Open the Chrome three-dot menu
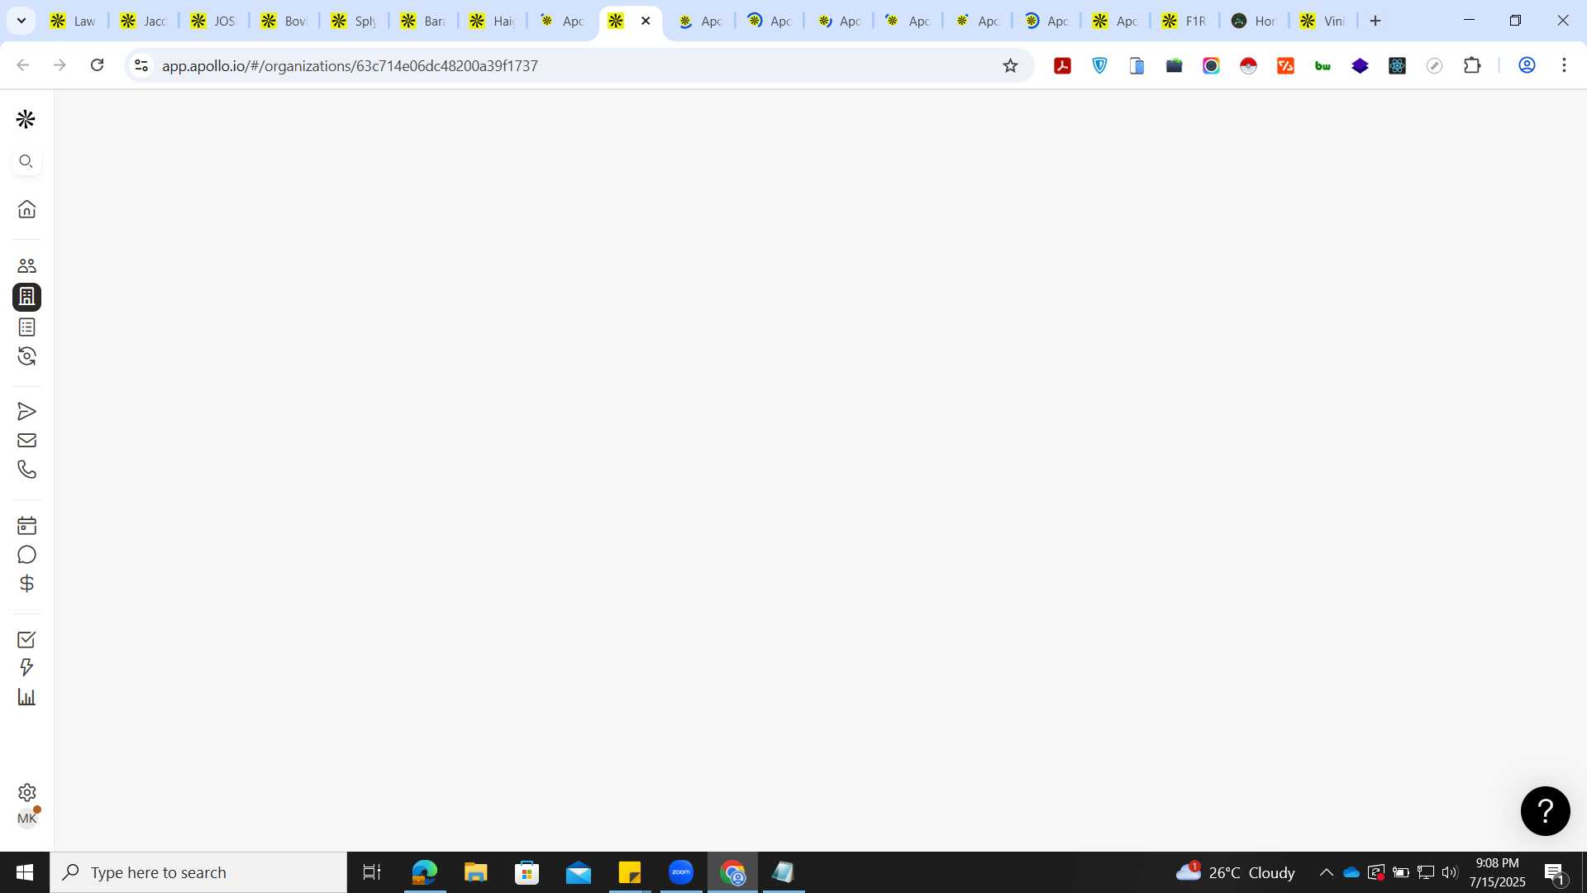The height and width of the screenshot is (893, 1587). pos(1564,65)
